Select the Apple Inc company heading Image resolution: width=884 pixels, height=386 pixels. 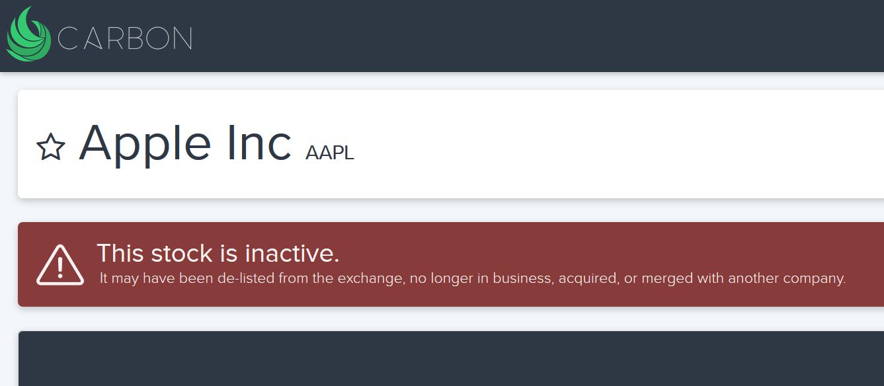coord(185,143)
